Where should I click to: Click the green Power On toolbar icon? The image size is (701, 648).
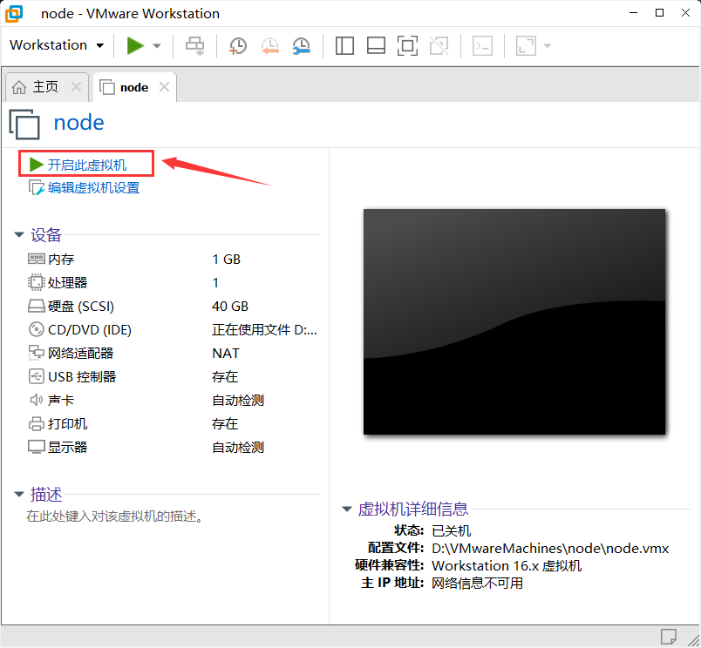(133, 44)
